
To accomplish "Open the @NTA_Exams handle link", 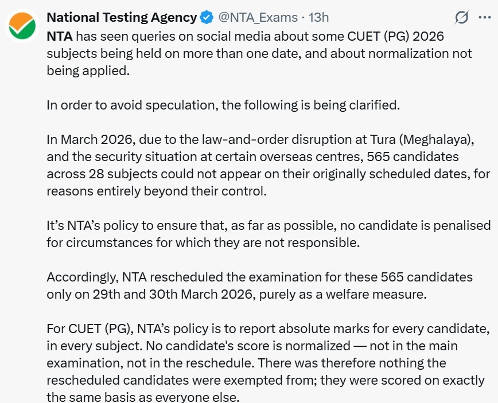I will click(258, 17).
